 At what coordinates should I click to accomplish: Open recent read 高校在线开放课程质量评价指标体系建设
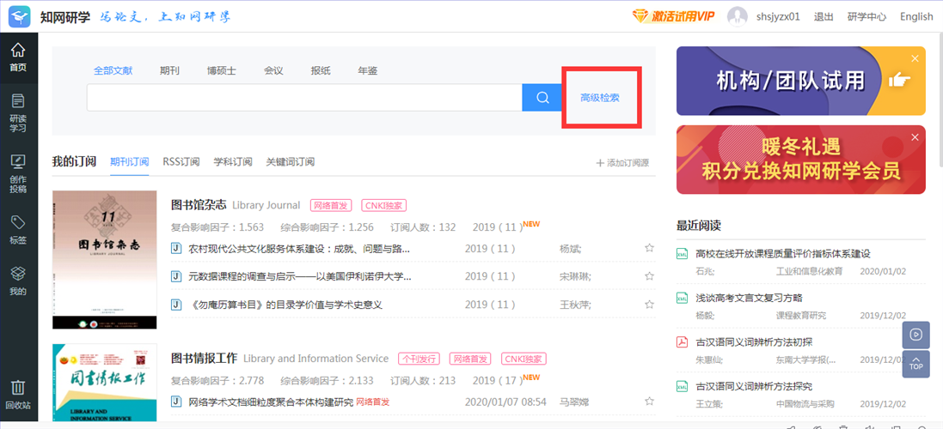(x=783, y=254)
